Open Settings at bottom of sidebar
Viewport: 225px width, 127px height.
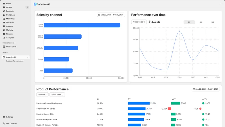click(x=10, y=117)
